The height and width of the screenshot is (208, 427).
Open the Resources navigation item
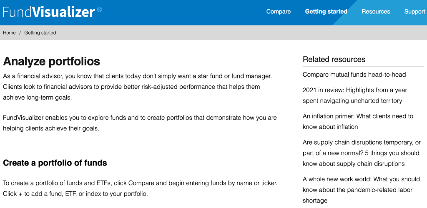coord(376,12)
